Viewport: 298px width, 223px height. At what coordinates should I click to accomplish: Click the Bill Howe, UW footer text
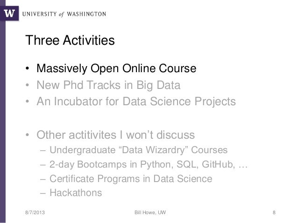150,212
